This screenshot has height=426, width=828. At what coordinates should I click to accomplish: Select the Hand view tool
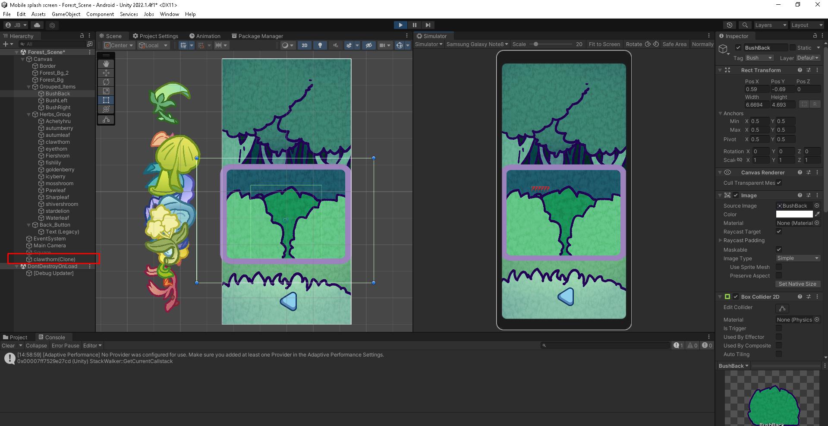point(106,64)
